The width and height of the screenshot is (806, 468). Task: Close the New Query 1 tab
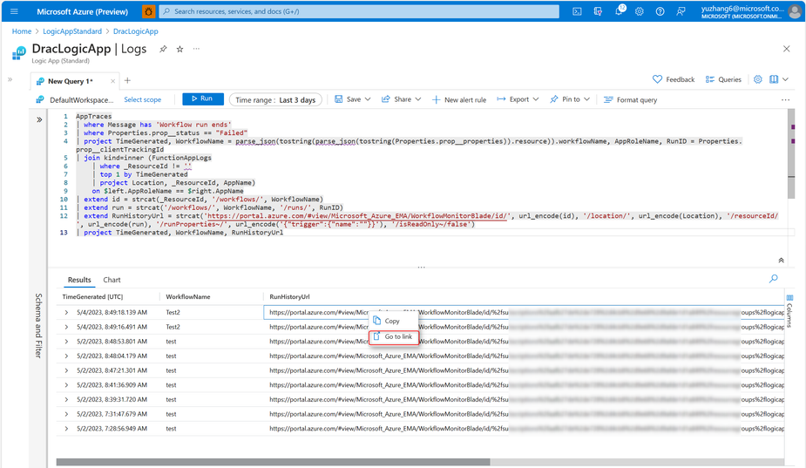click(112, 81)
